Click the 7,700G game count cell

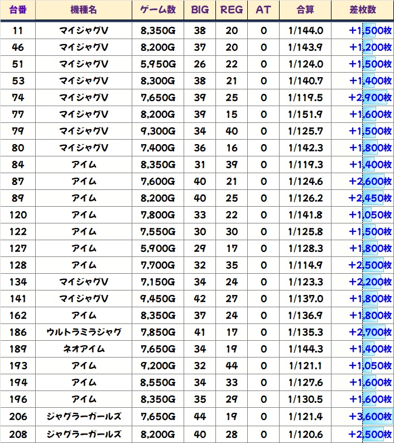(x=158, y=265)
